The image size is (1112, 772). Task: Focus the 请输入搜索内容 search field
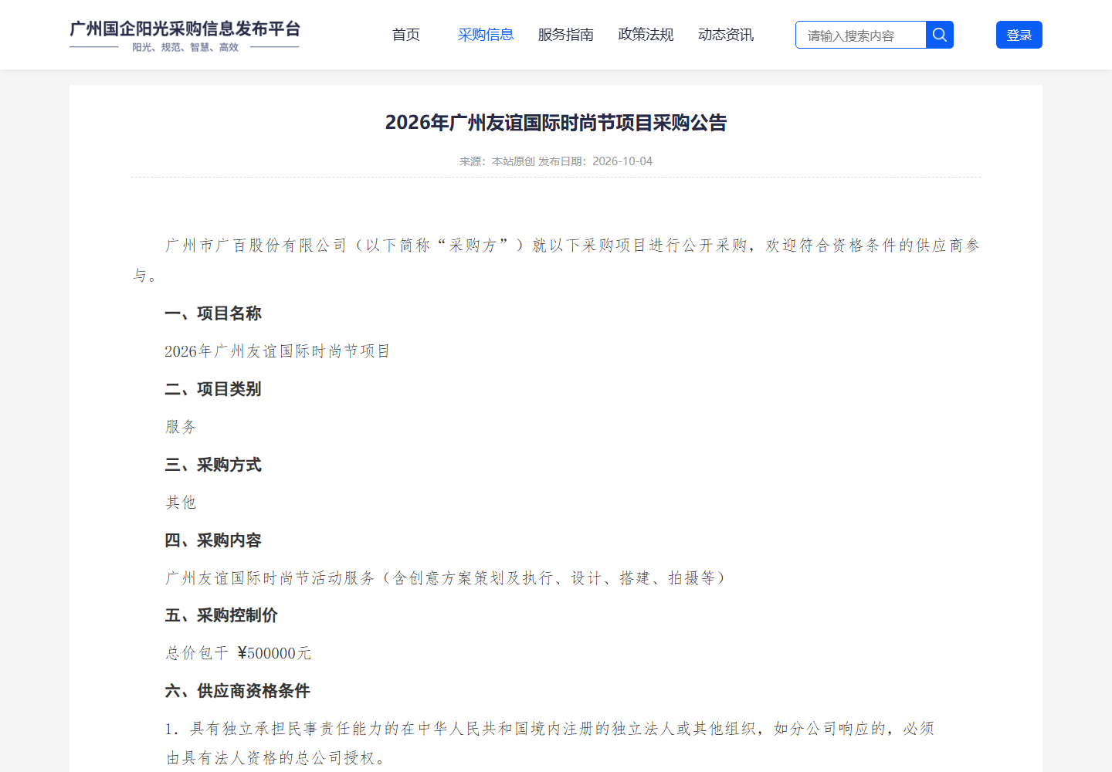point(861,35)
